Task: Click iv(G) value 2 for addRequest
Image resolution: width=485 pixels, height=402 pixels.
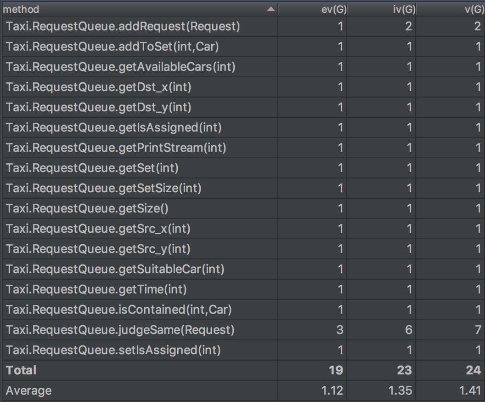Action: [409, 26]
